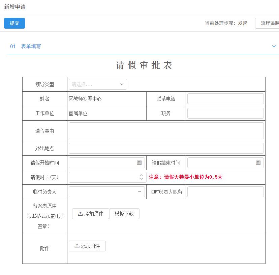This screenshot has height=275, width=279.
Task: Click the 领导类型 row label
Action: [x=45, y=84]
